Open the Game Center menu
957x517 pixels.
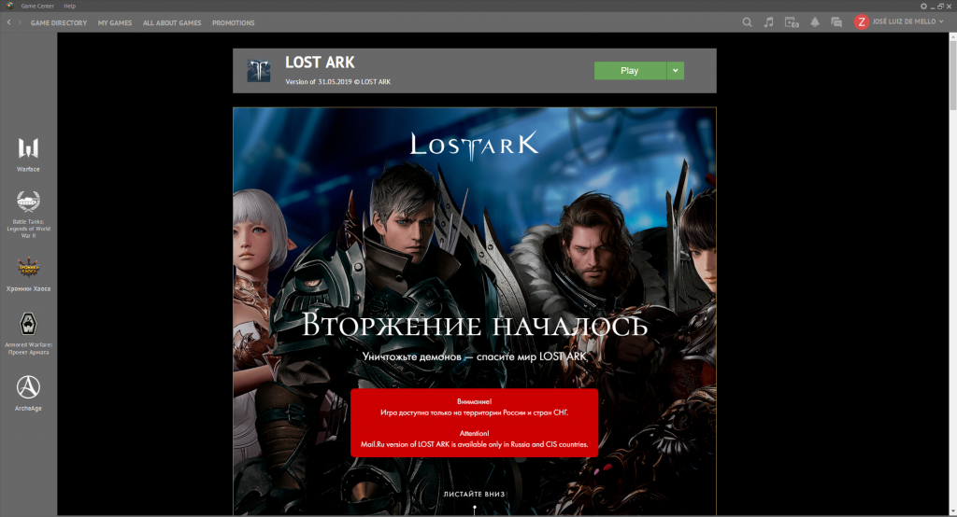point(37,7)
